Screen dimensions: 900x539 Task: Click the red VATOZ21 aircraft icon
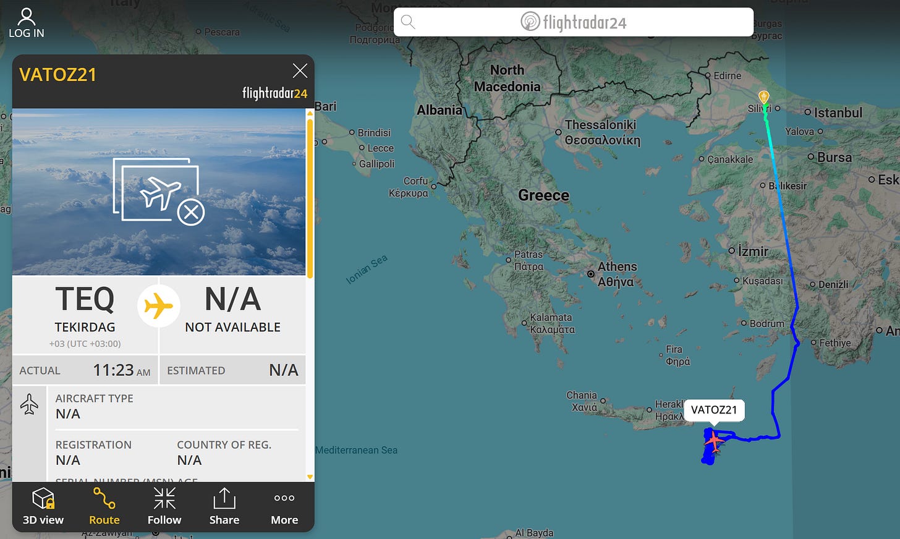click(714, 441)
